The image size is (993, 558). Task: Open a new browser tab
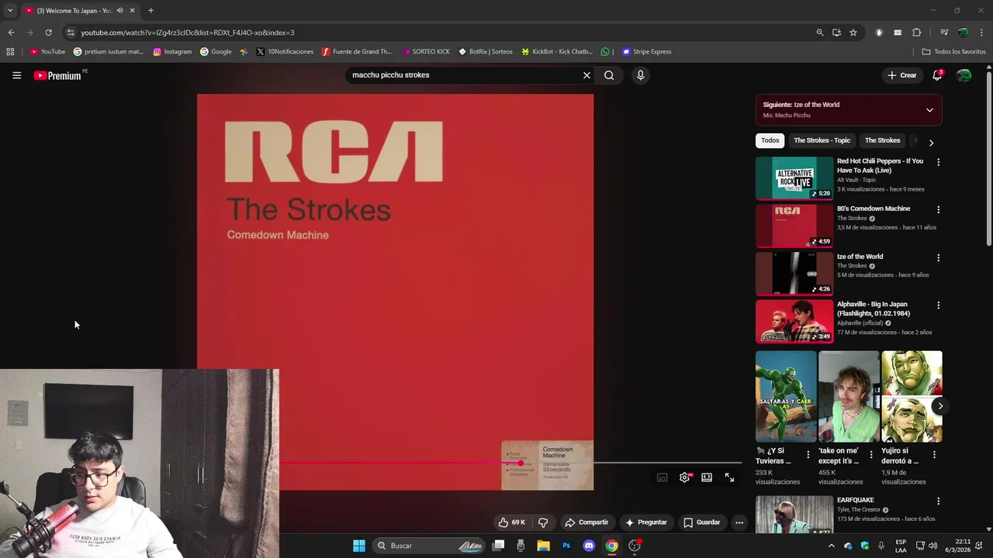pos(151,10)
